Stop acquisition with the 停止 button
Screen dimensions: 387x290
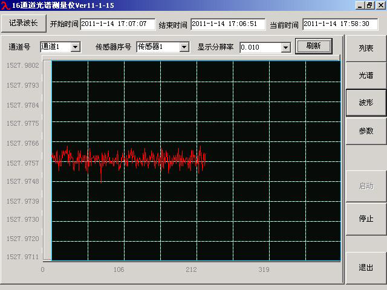[366, 219]
